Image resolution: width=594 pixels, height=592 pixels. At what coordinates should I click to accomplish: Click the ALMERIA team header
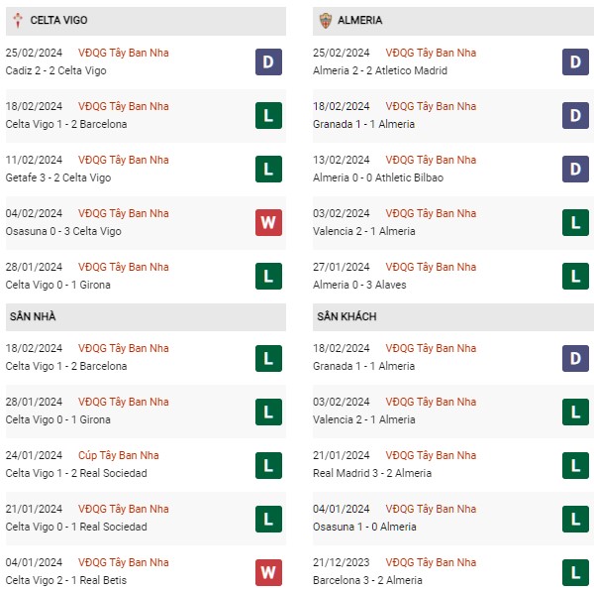453,21
